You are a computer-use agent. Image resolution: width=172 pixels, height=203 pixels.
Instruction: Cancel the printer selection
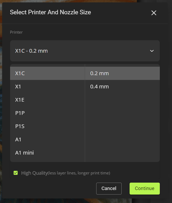(109, 188)
